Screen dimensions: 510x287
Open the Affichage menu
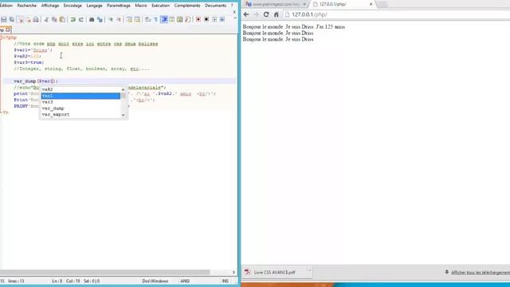(49, 6)
